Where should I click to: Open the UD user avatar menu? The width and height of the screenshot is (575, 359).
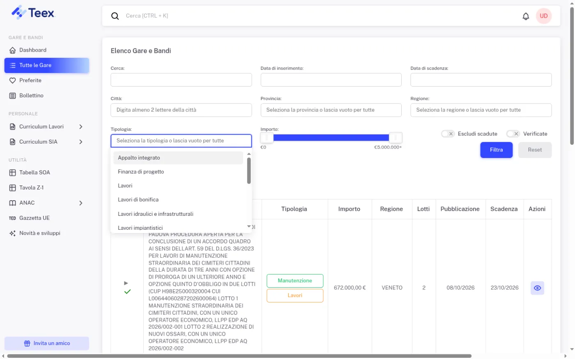544,16
